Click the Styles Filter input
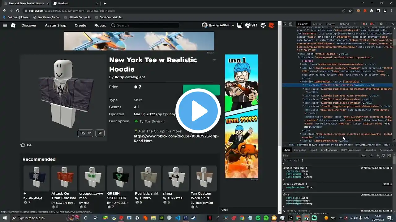 click(x=321, y=155)
